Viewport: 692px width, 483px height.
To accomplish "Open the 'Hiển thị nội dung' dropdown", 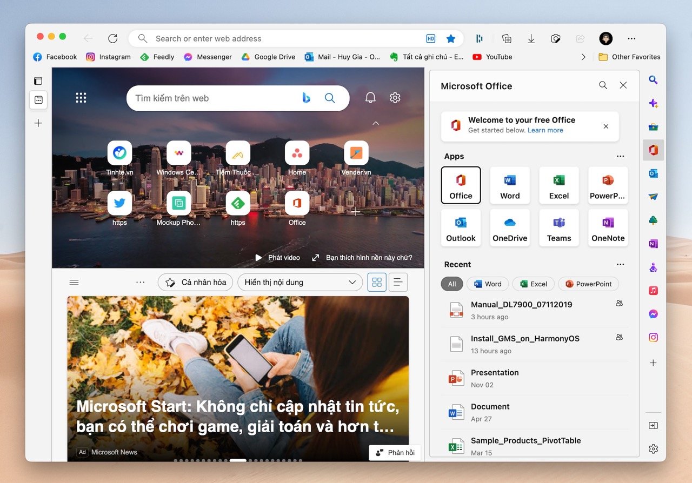I will point(300,282).
